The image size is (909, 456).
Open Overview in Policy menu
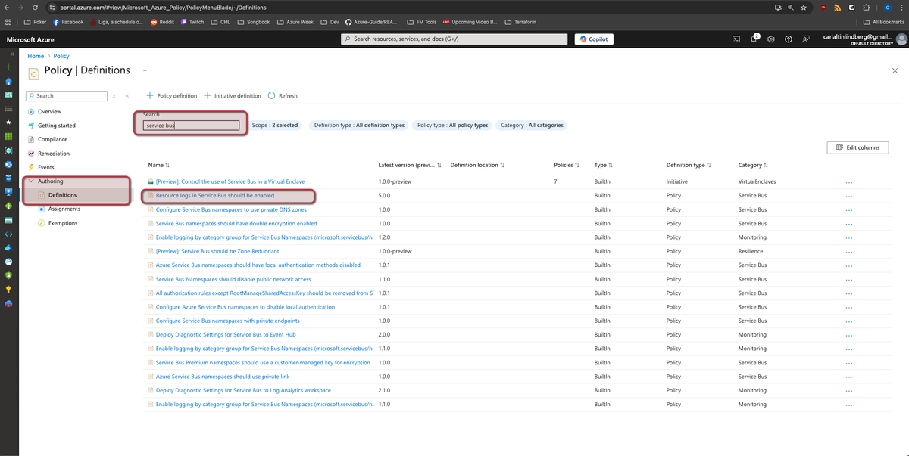click(x=49, y=112)
